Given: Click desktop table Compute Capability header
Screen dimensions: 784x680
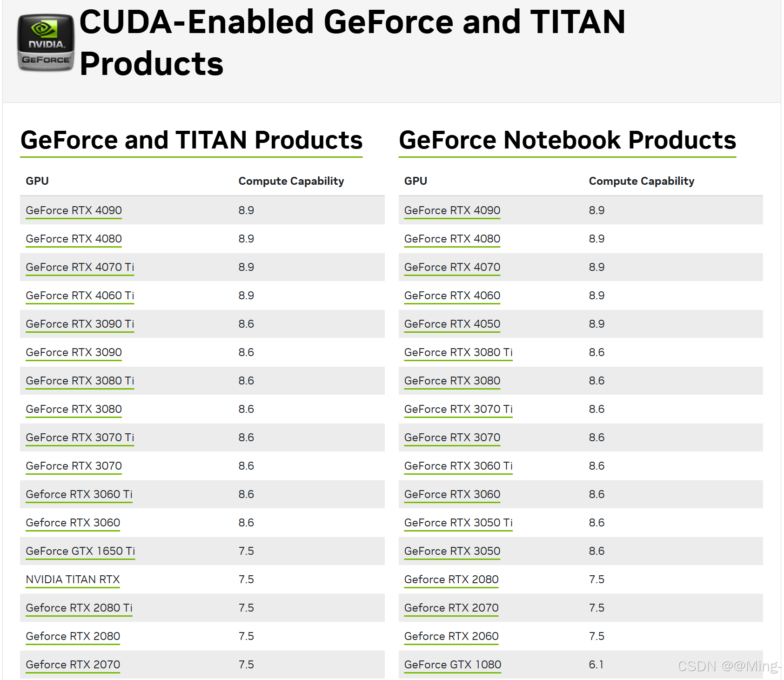Looking at the screenshot, I should pos(291,181).
